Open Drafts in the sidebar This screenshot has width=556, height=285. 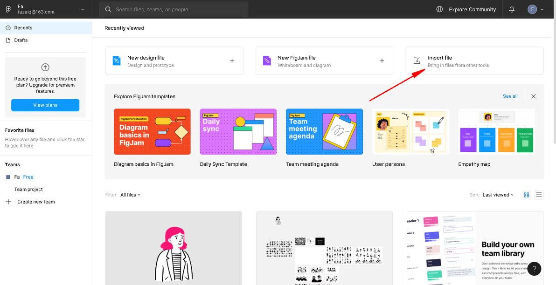click(x=21, y=40)
